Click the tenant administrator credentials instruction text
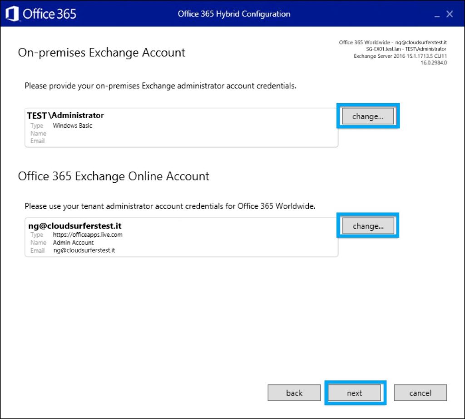 click(170, 206)
